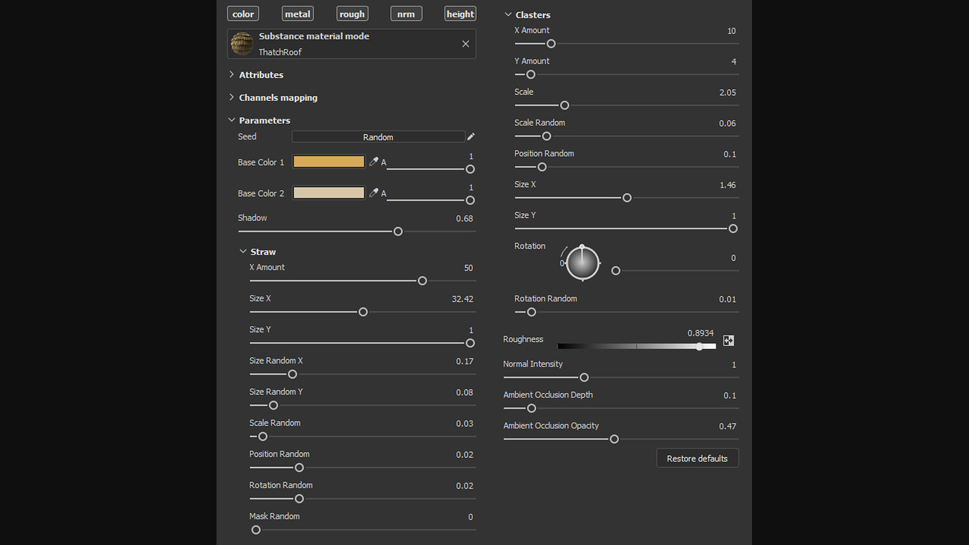Click the ThatchRoof material preview thumbnail

tap(242, 44)
